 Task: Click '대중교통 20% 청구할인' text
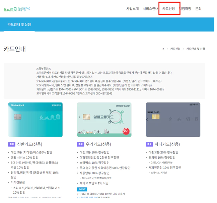click(x=163, y=152)
